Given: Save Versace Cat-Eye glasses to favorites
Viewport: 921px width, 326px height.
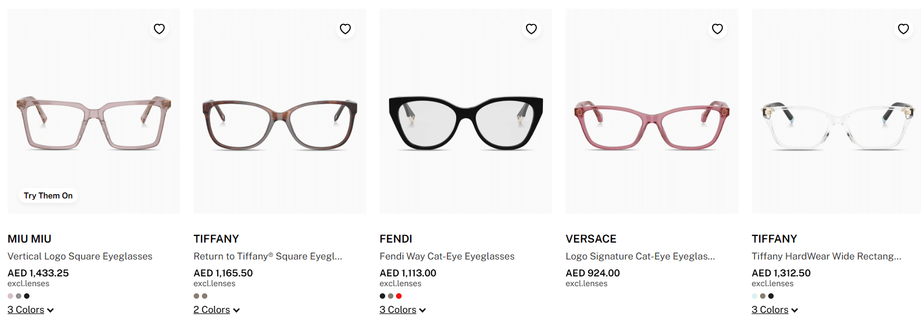Looking at the screenshot, I should 717,29.
